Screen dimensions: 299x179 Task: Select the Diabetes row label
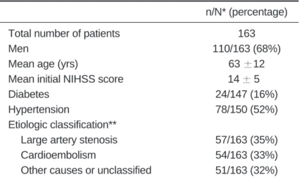tap(29, 94)
